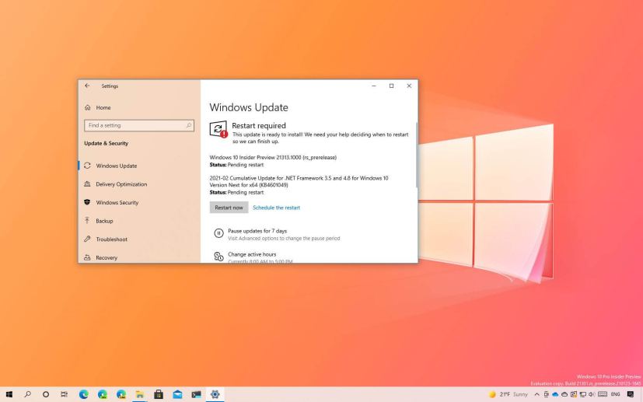Launch Edge Dev from the taskbar

pos(103,395)
